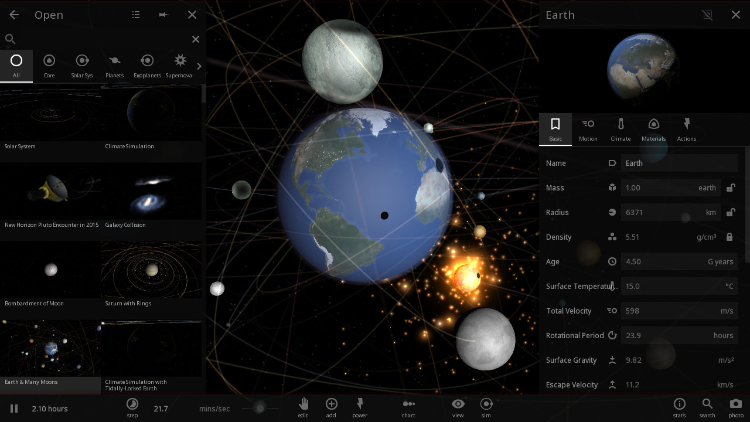Image resolution: width=750 pixels, height=422 pixels.
Task: Expand more categories with the right chevron
Action: click(199, 66)
